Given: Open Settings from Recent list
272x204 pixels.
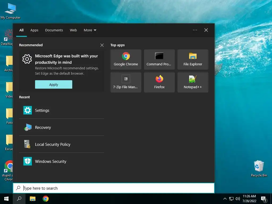Looking at the screenshot, I should tap(62, 110).
